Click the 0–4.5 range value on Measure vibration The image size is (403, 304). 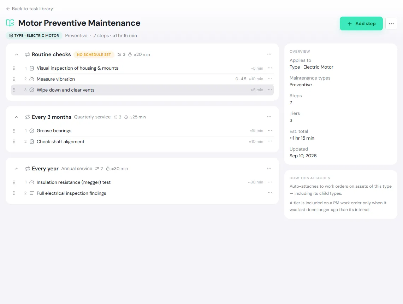coord(241,79)
